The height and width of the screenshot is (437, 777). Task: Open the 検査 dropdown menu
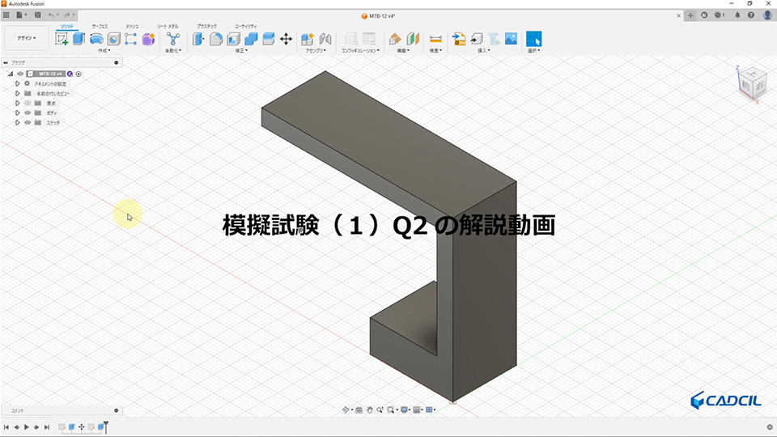click(435, 50)
